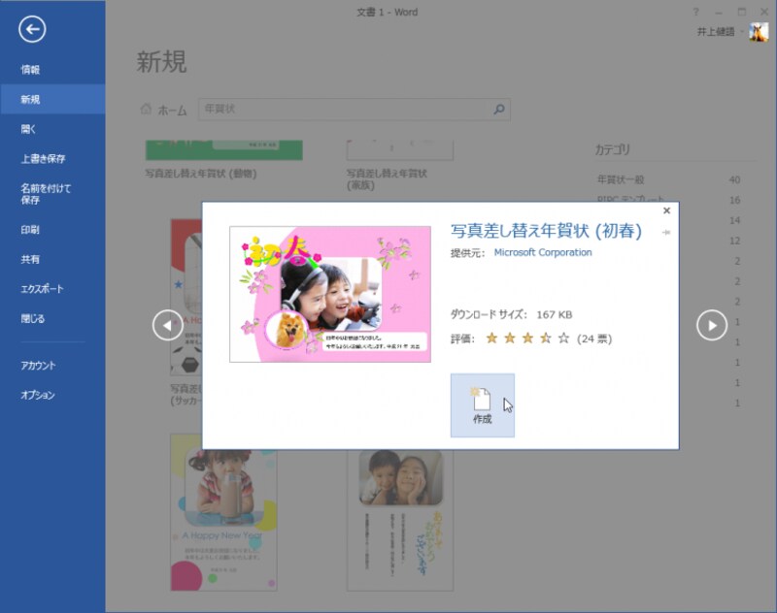The width and height of the screenshot is (777, 613).
Task: Click the search magnifier icon
Action: point(499,109)
